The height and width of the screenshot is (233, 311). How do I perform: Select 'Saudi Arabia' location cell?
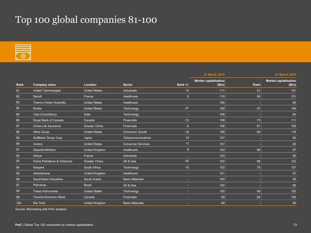[x=93, y=179]
